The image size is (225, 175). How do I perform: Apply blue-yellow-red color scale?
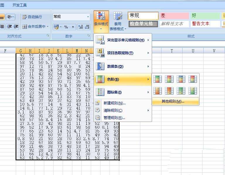tap(181, 79)
